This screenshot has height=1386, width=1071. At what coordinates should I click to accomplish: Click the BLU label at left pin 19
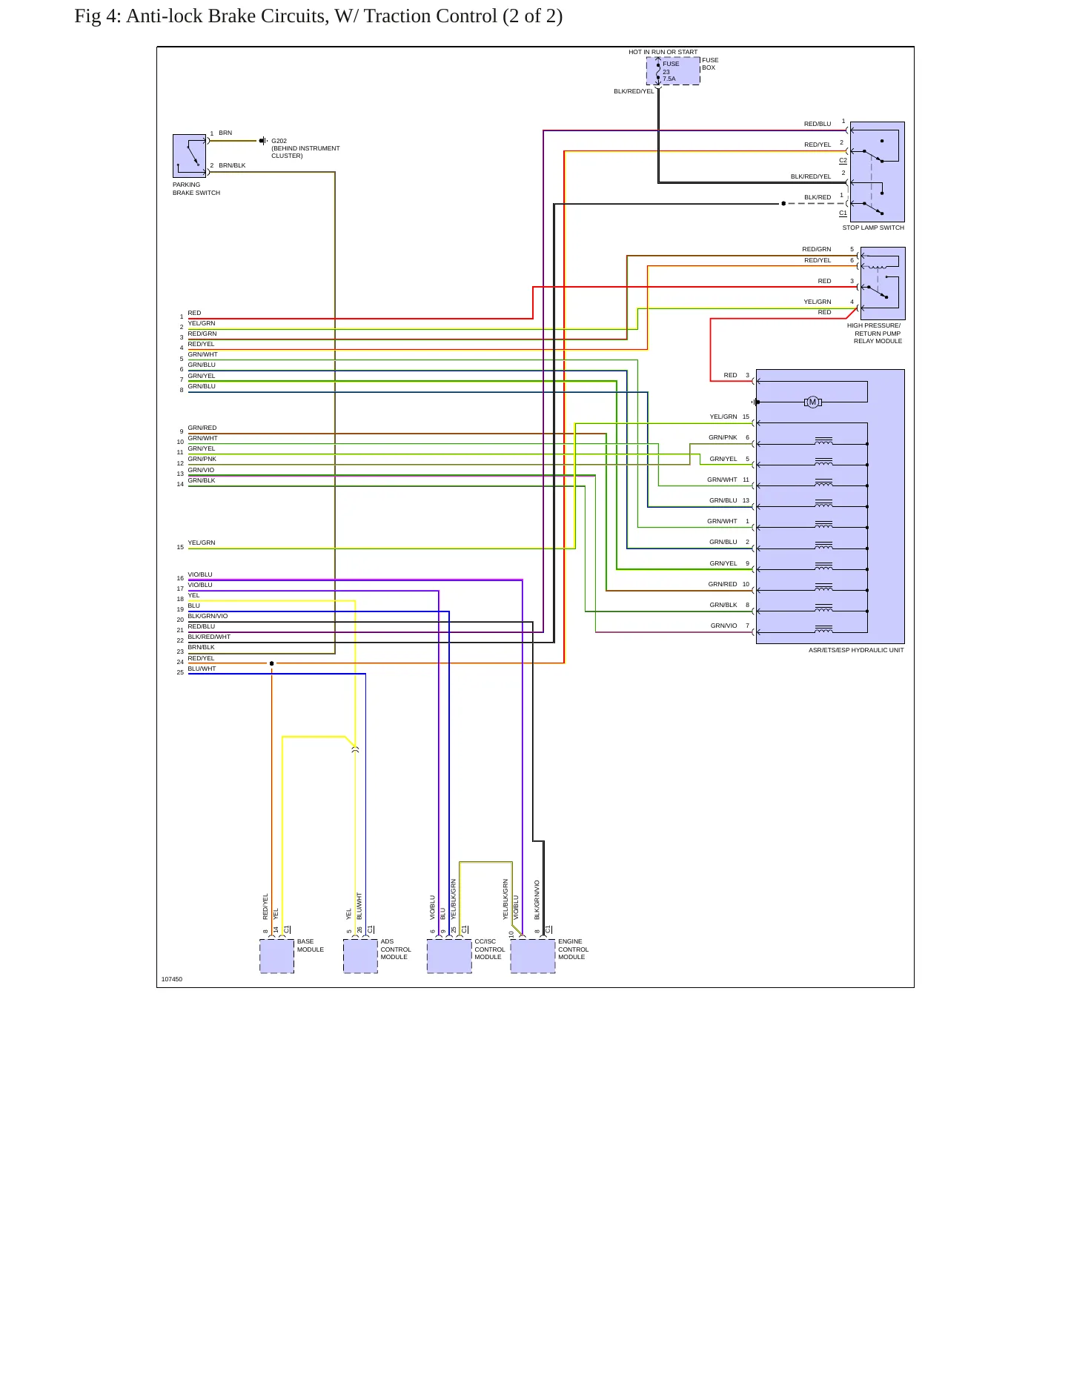(193, 606)
